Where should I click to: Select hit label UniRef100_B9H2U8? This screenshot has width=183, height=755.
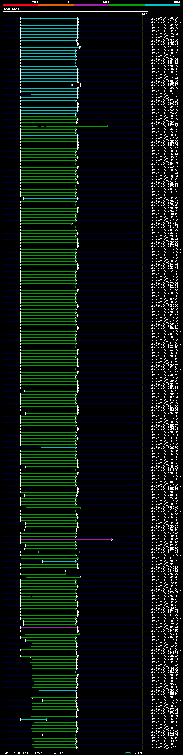pos(164,44)
